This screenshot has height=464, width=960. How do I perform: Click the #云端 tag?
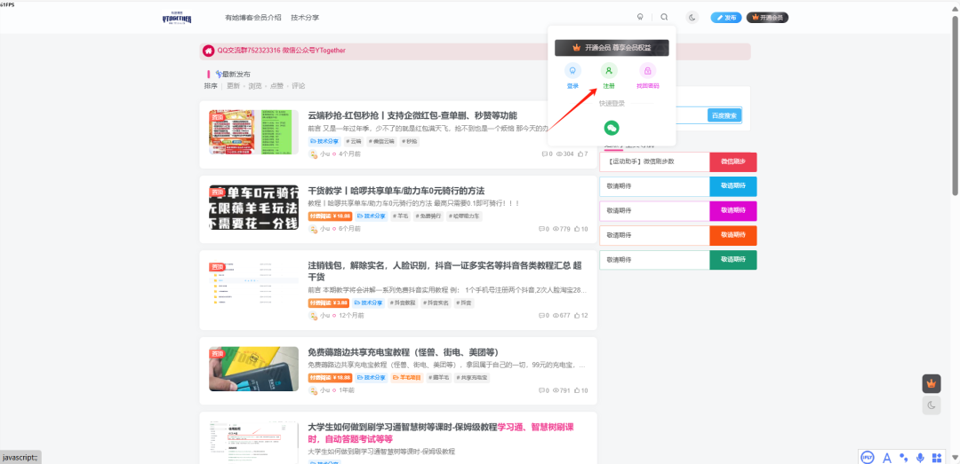pos(353,141)
